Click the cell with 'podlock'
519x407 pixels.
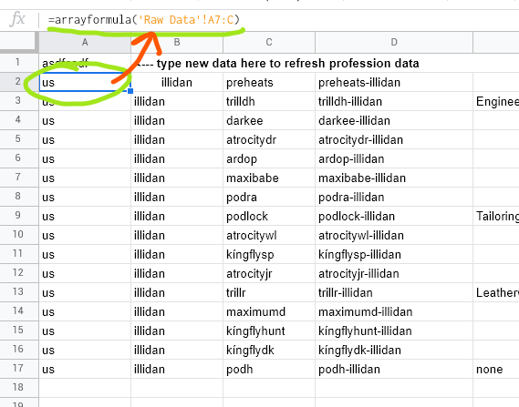coord(269,217)
